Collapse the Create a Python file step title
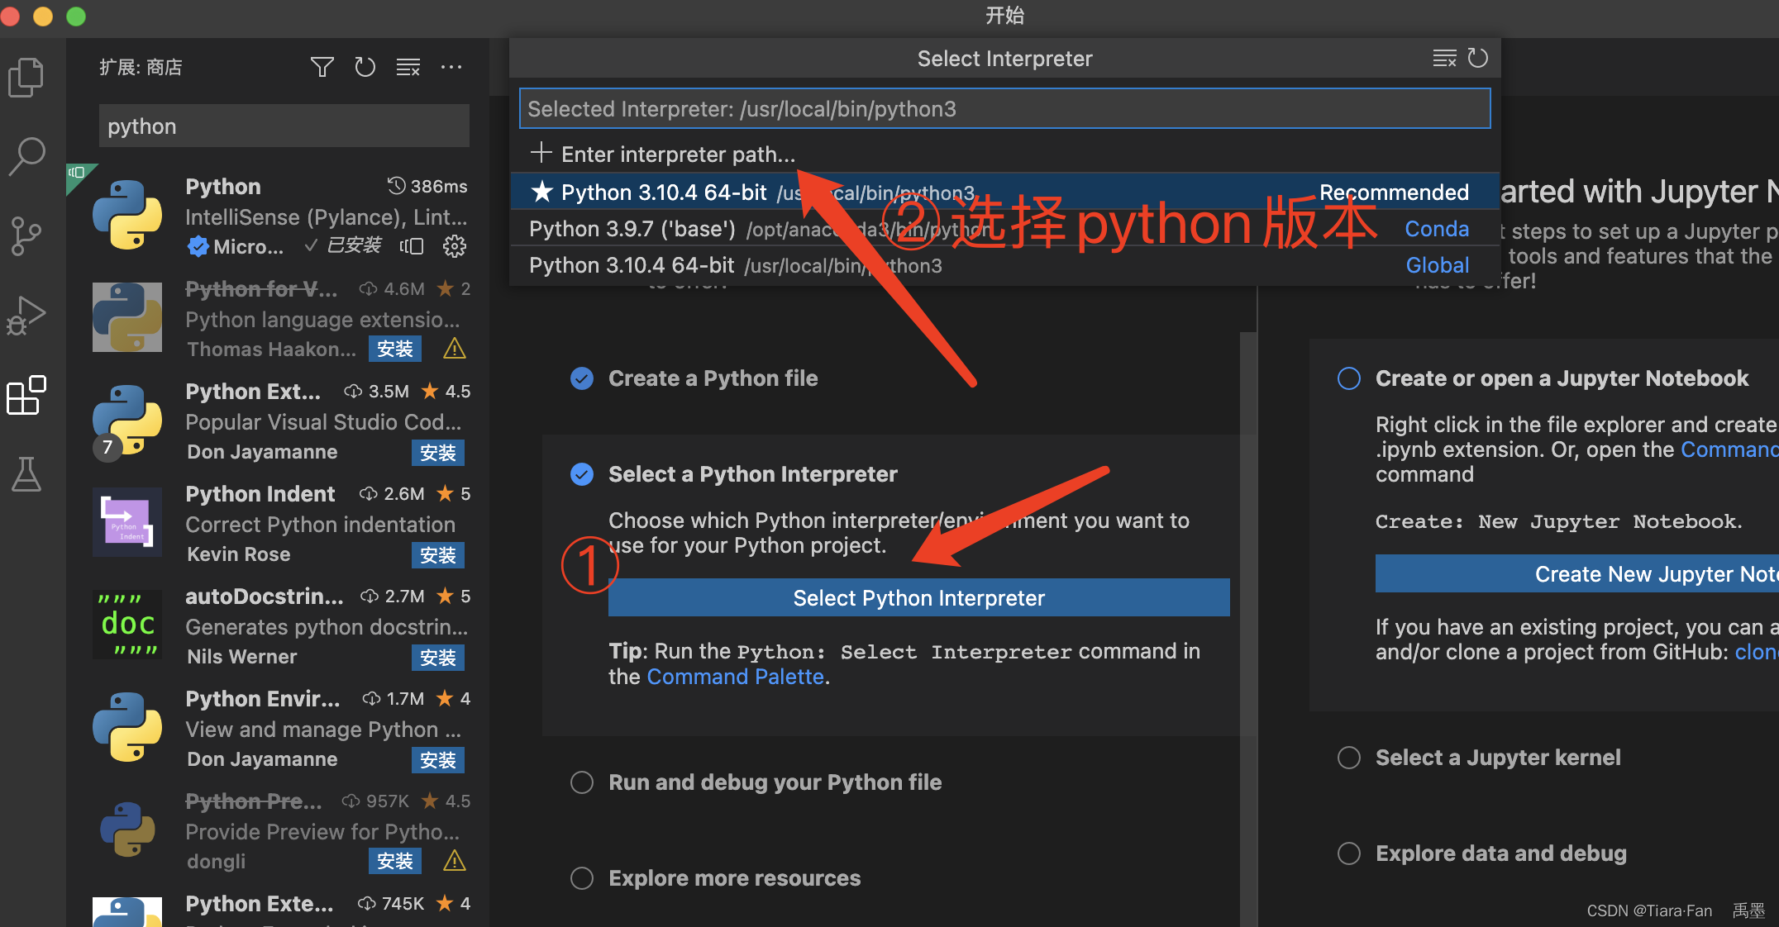The height and width of the screenshot is (927, 1779). click(713, 378)
